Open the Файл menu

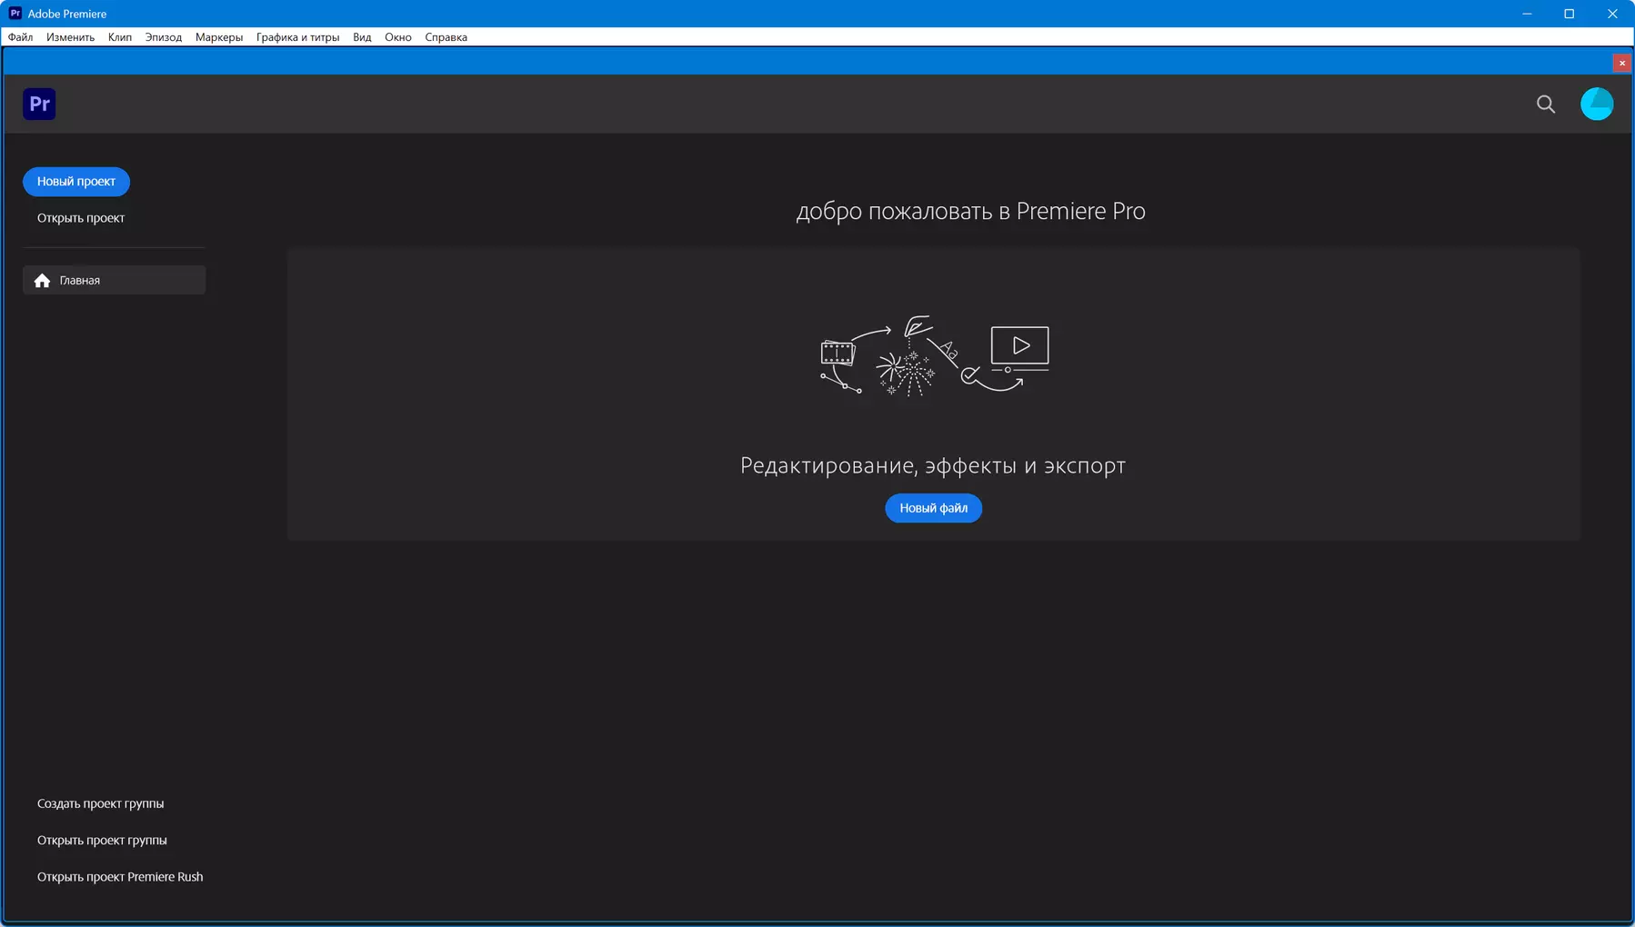pos(19,37)
